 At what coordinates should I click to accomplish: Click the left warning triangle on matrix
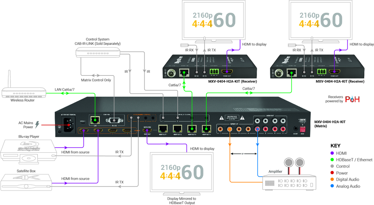221,118
